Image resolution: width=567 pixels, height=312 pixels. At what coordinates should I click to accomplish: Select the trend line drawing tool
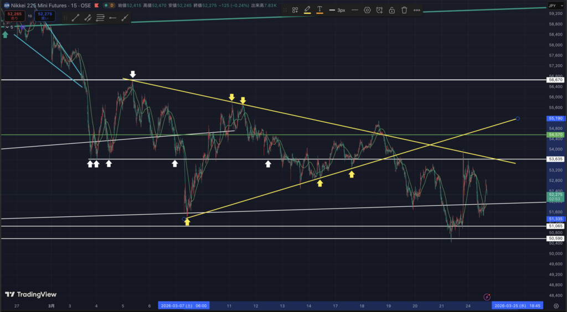pyautogui.click(x=75, y=18)
